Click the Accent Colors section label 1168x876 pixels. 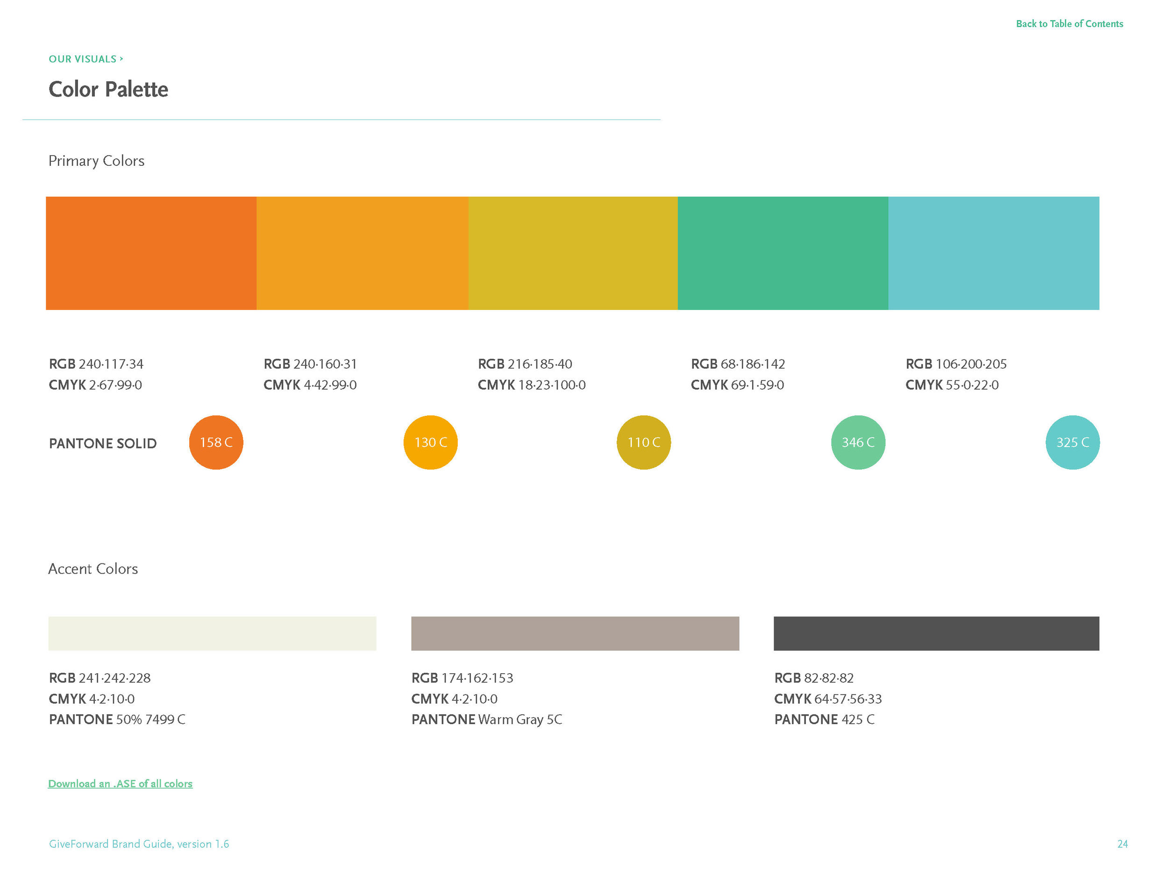[93, 569]
